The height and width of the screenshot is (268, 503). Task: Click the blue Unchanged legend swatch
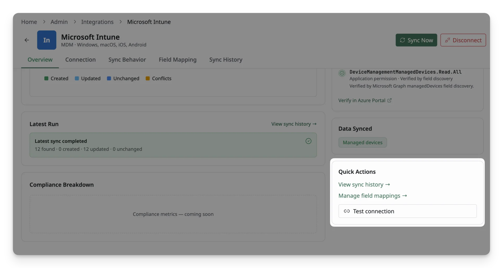[x=109, y=78]
